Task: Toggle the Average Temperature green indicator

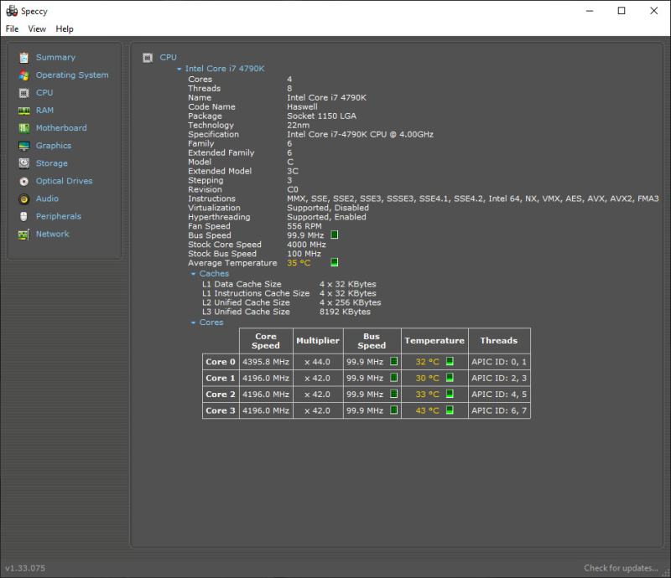Action: [x=335, y=263]
